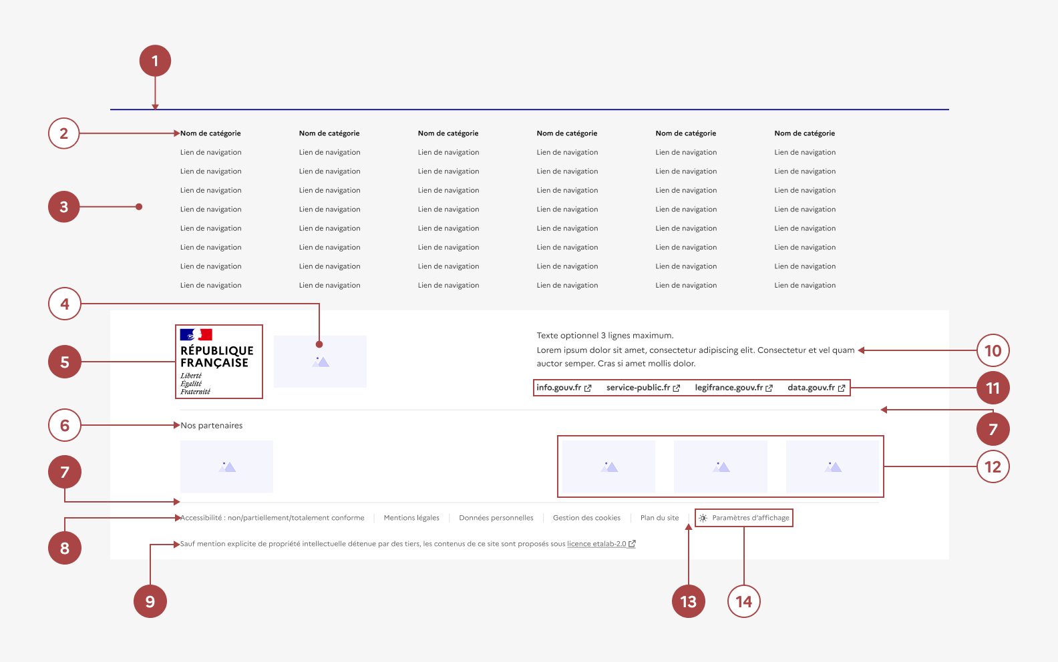Open the Données personnelles link
Image resolution: width=1058 pixels, height=662 pixels.
click(x=496, y=518)
